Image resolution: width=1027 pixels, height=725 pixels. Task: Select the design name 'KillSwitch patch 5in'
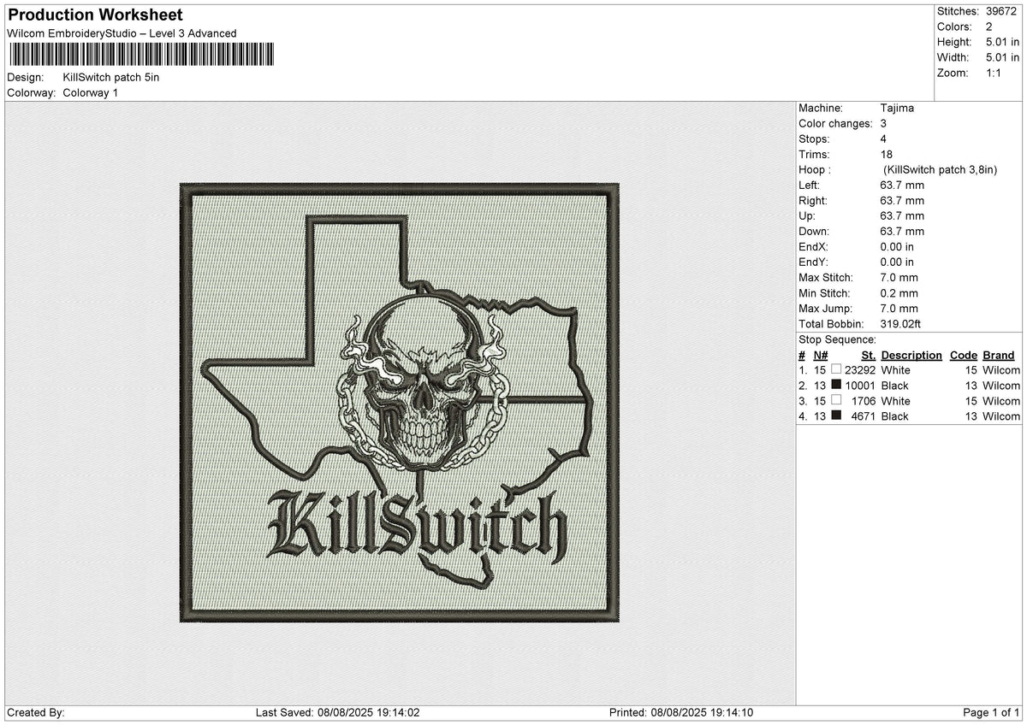(111, 77)
